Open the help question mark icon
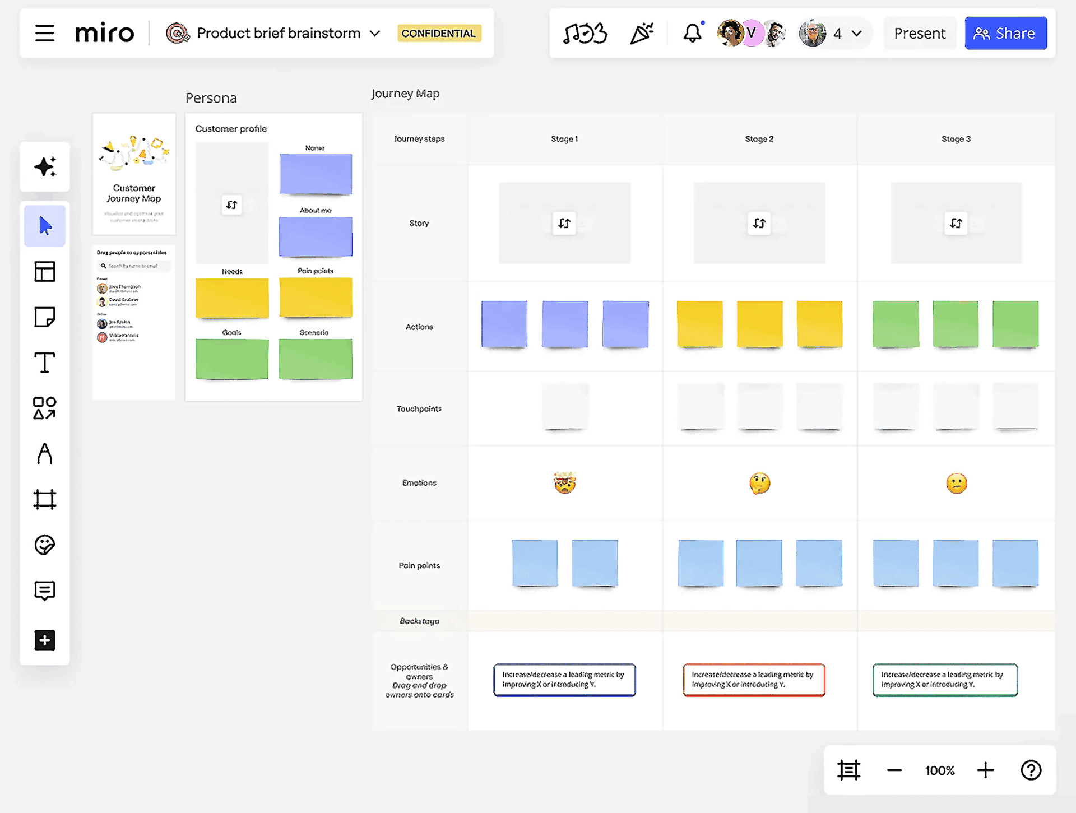Screen dimensions: 1076x813 tap(1031, 770)
